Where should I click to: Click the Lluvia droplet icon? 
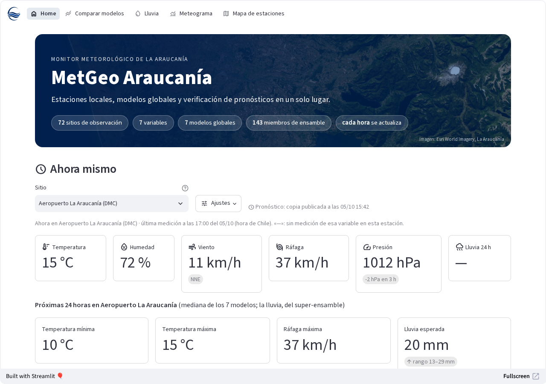[138, 14]
